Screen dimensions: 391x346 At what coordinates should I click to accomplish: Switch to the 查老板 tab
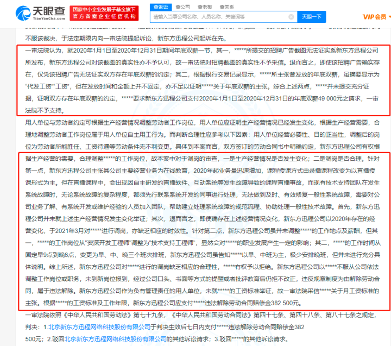pos(205,7)
